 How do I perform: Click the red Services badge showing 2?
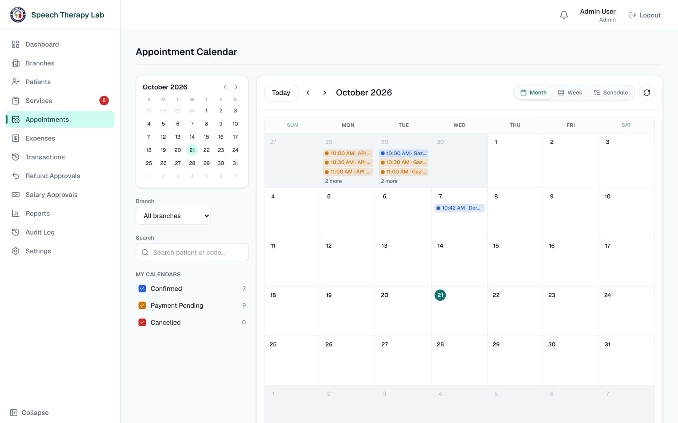coord(104,100)
